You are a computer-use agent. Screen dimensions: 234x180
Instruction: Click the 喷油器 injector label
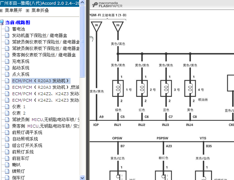click(203, 100)
